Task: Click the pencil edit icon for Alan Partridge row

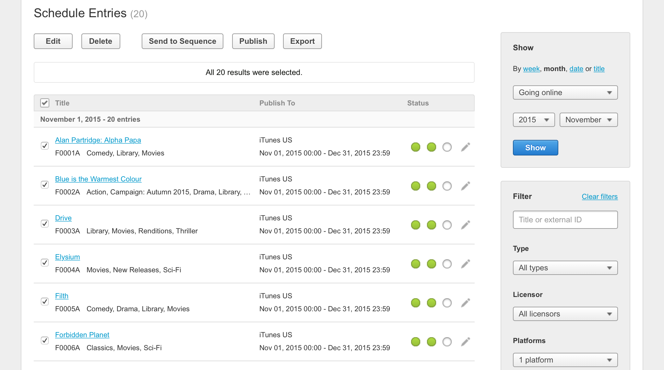Action: [x=466, y=147]
